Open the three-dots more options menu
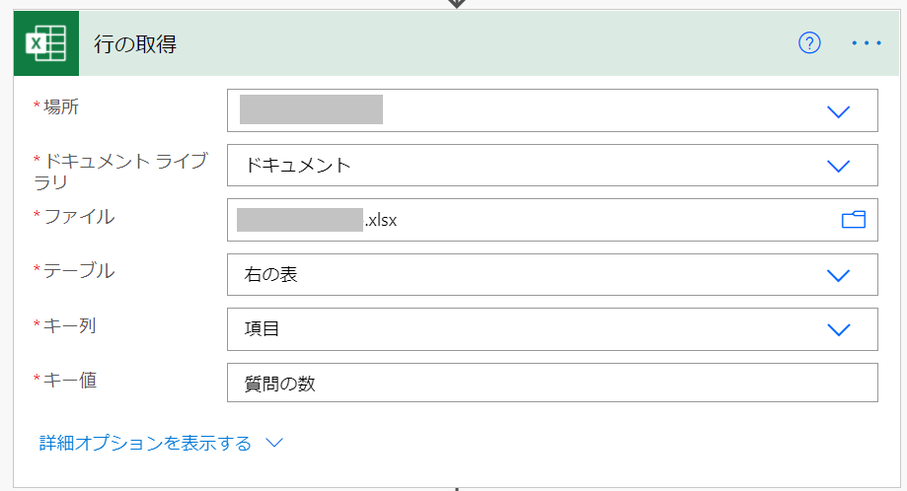This screenshot has height=491, width=907. pos(867,42)
